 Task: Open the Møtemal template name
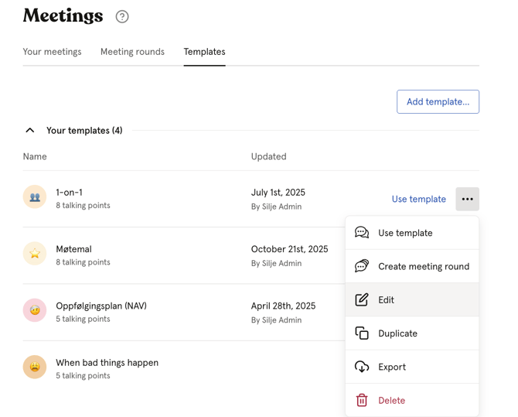click(x=73, y=249)
